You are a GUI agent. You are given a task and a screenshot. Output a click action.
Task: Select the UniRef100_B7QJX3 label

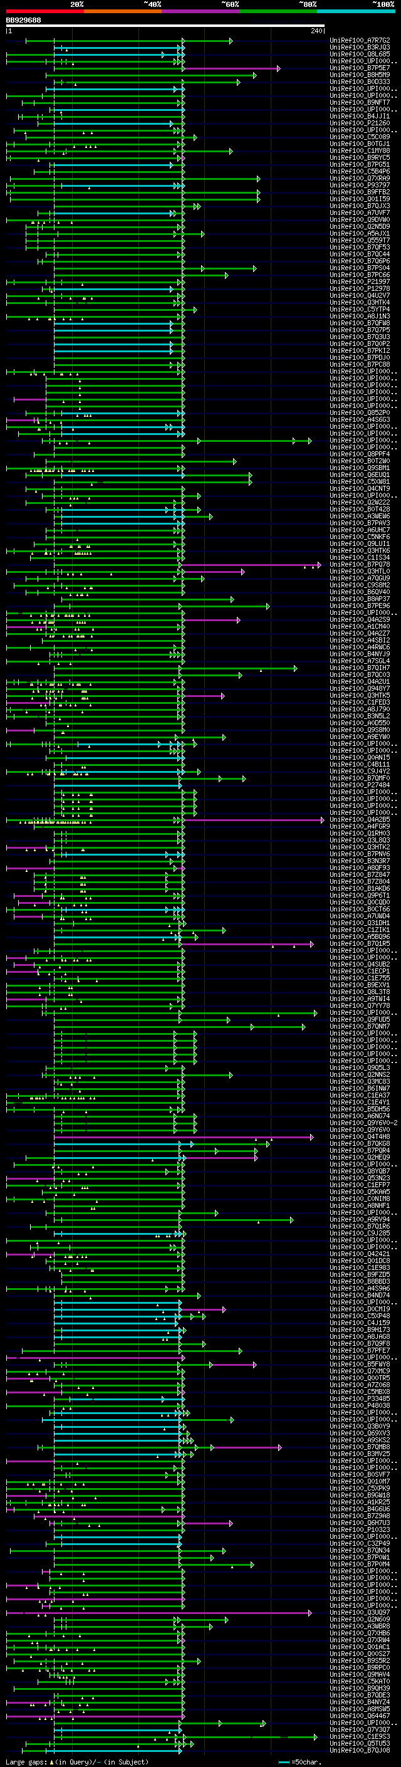tap(360, 206)
